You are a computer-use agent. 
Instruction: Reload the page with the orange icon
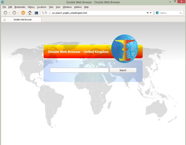(x=23, y=13)
